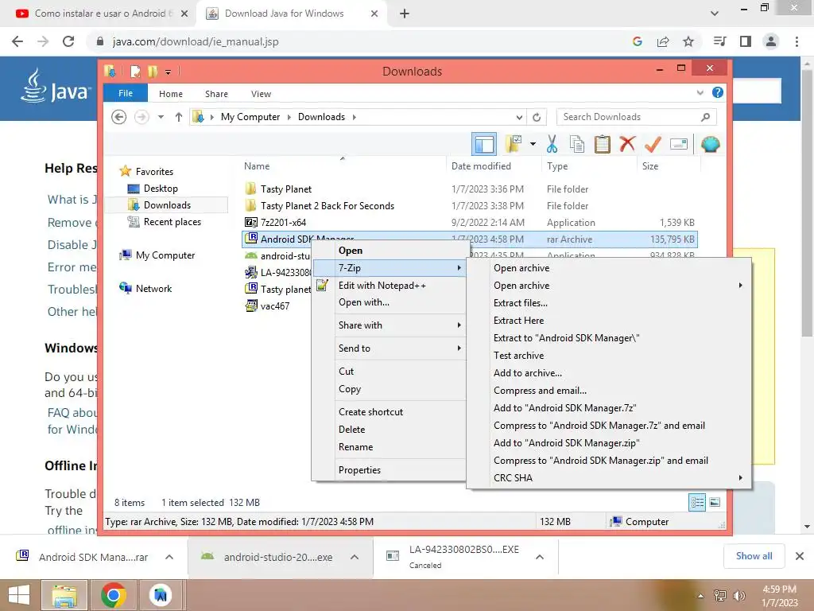Click the Chrome share page icon

pos(663,41)
